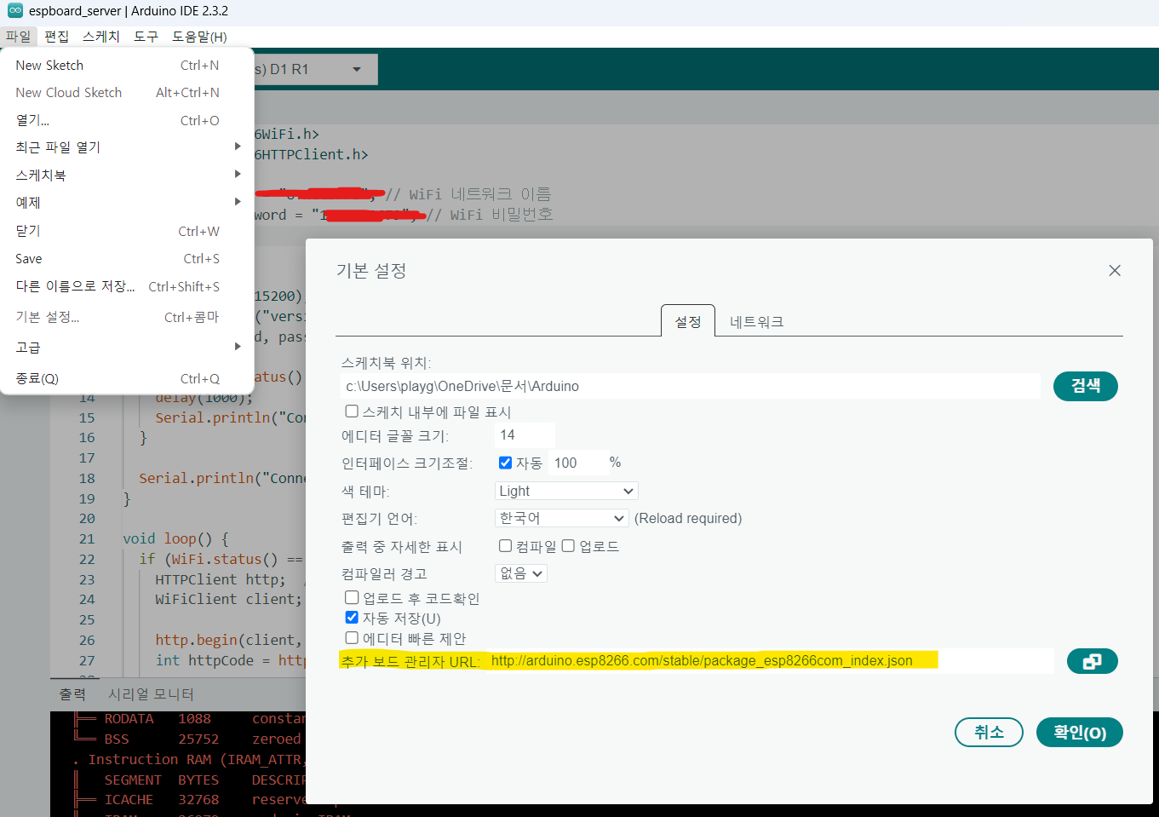Viewport: 1159px width, 817px height.
Task: Expand the 최근 파일 열기 submenu
Action: 127,147
